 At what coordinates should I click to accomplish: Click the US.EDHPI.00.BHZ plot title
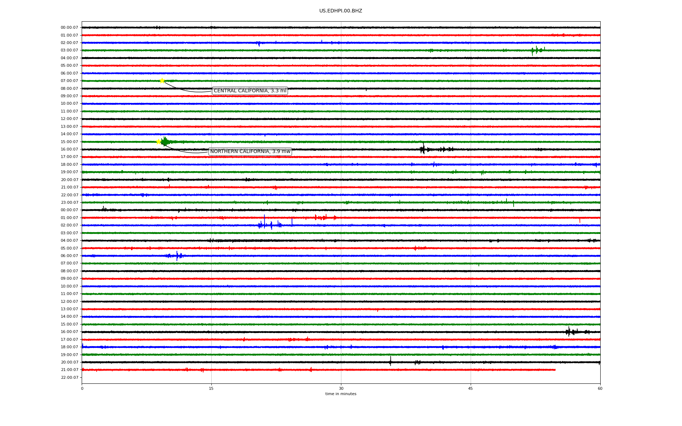340,11
